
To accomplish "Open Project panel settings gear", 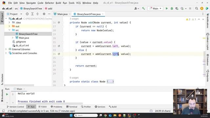I will (44, 14).
